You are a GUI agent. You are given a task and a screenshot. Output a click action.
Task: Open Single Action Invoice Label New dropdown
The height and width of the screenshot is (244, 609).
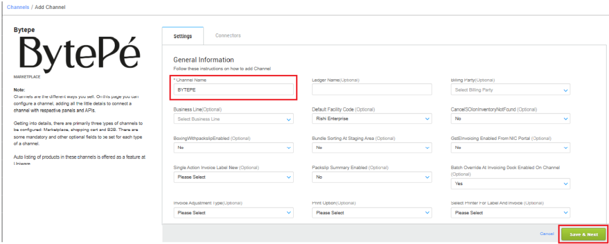pos(233,177)
